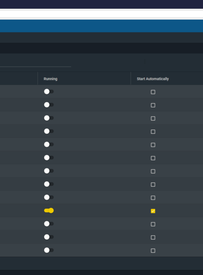Enable Running switch directly below the yellow one
Image resolution: width=203 pixels, height=275 pixels.
coord(49,224)
